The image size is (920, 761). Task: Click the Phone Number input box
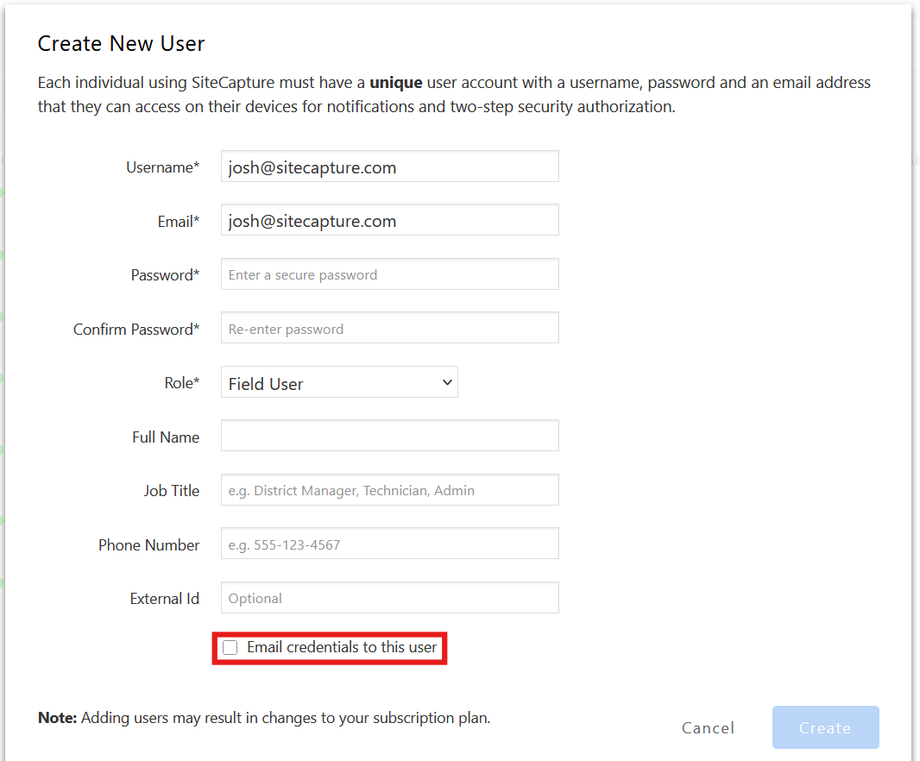pyautogui.click(x=389, y=544)
